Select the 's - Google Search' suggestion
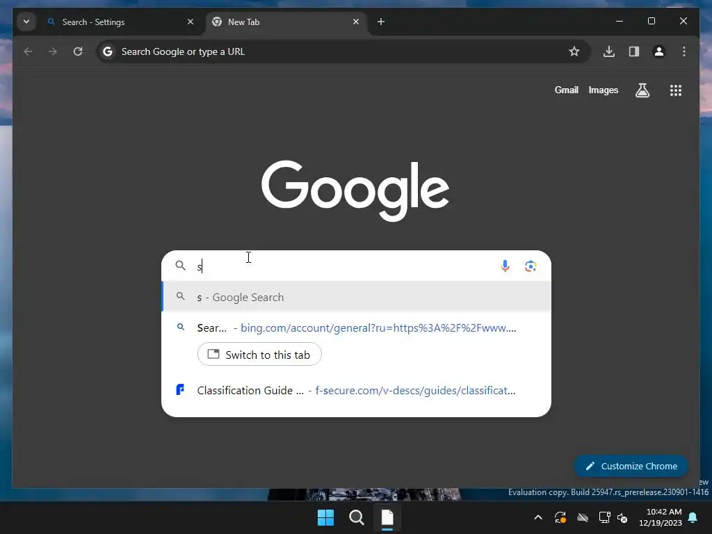This screenshot has width=712, height=534. [357, 297]
